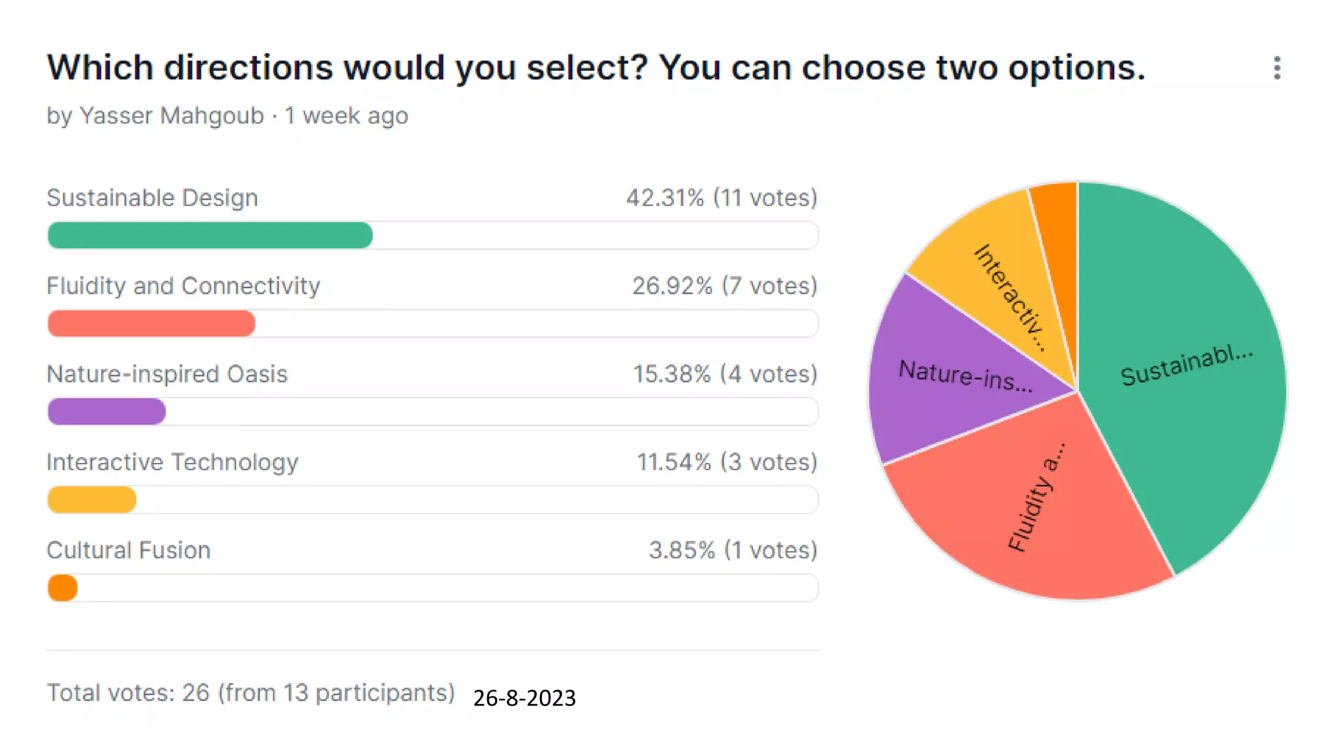Click the author name Yasser Mahgoub

[172, 116]
